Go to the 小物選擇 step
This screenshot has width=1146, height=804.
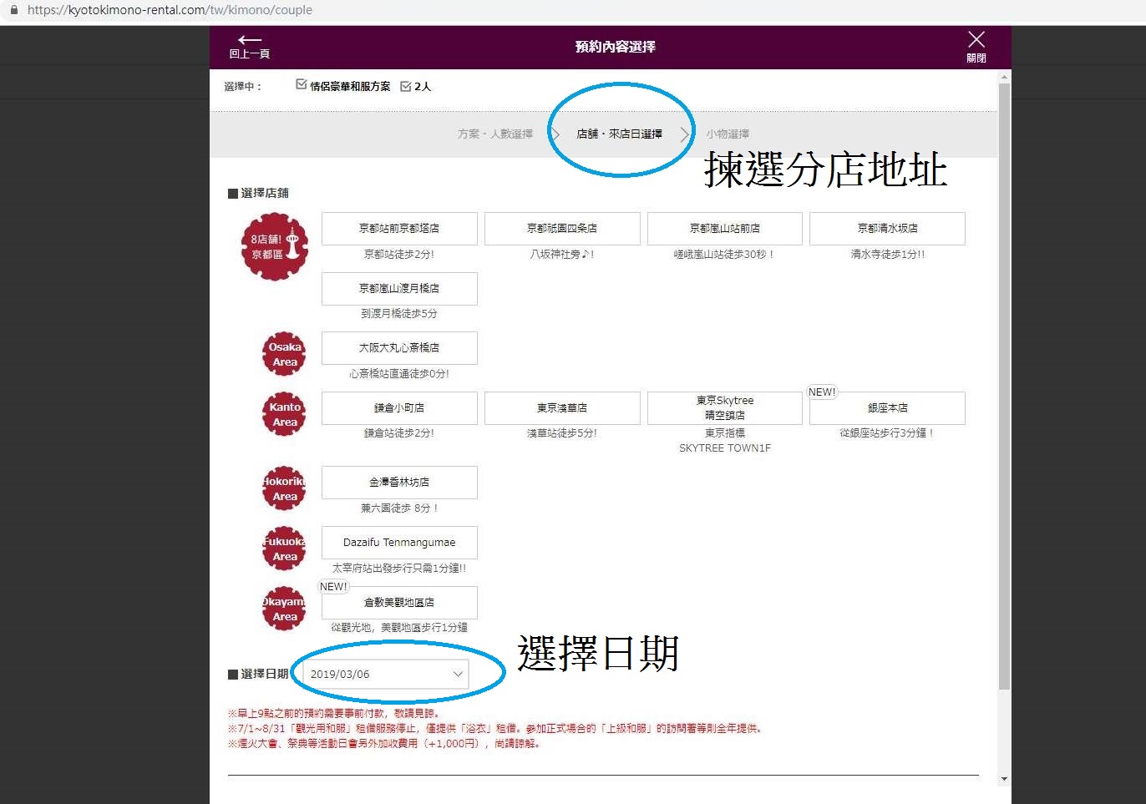pyautogui.click(x=728, y=134)
